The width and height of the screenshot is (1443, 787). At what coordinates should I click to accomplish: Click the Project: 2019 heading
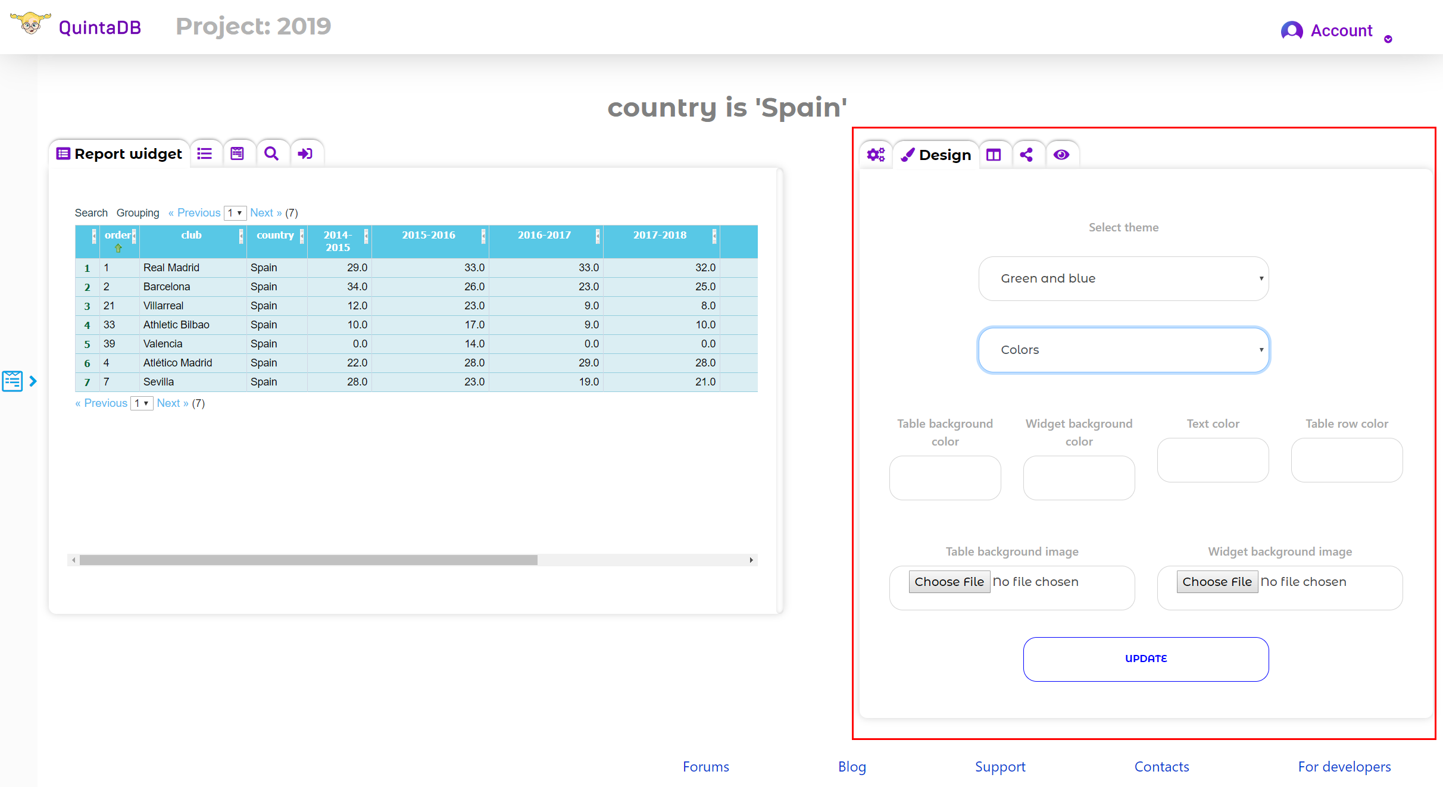(x=254, y=26)
